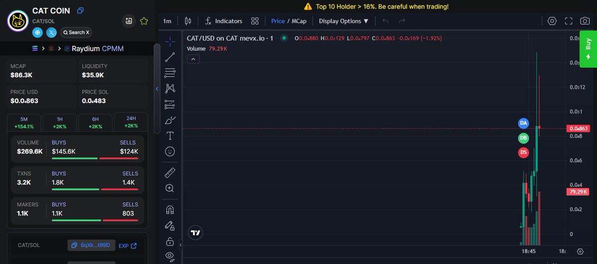Open the indicator templates grid icon

tap(255, 21)
